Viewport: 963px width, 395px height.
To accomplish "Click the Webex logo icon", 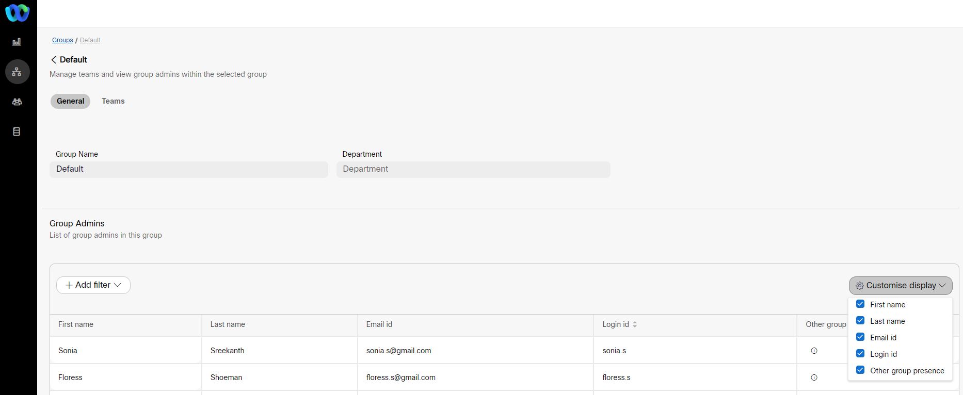I will (17, 12).
